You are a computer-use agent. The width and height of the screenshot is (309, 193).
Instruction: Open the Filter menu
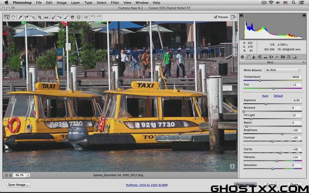pyautogui.click(x=115, y=2)
